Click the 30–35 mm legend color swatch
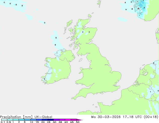The width and height of the screenshot is (159, 123). click(x=56, y=120)
